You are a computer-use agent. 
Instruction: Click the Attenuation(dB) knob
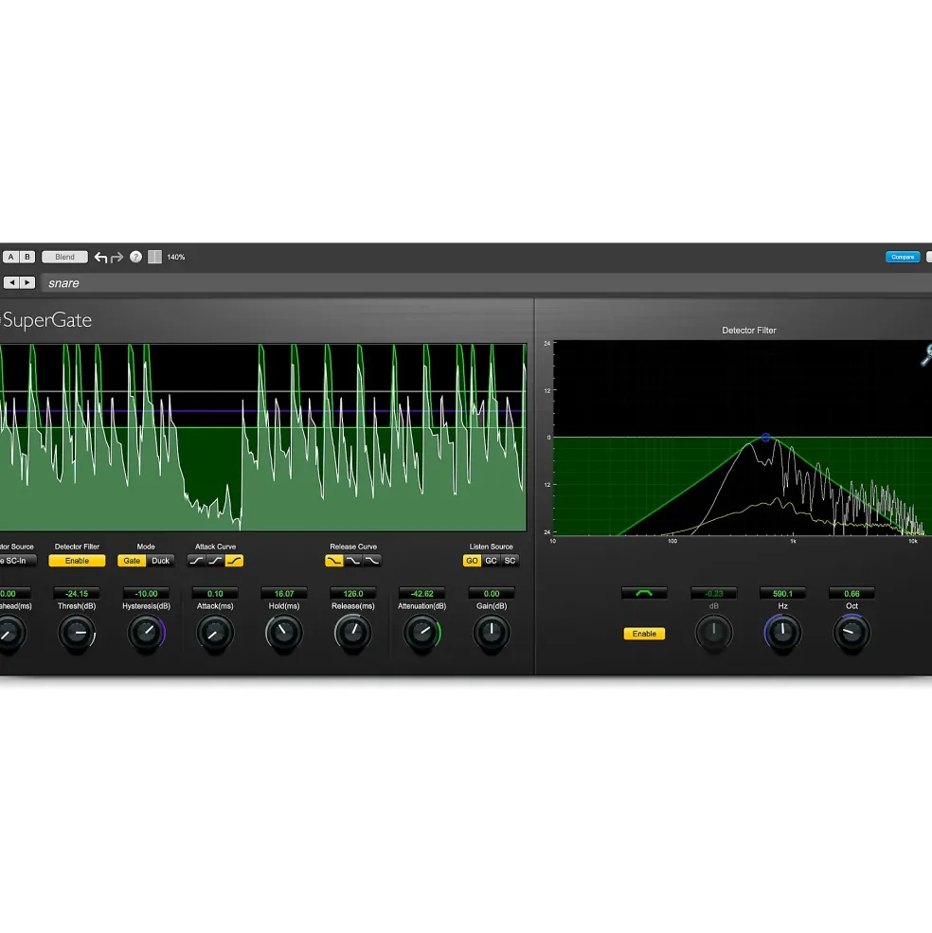[422, 633]
